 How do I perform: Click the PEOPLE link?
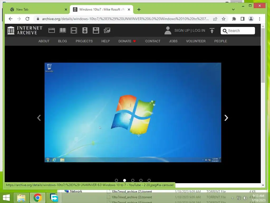221,41
